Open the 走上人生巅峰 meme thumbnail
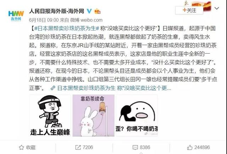 click(50, 115)
